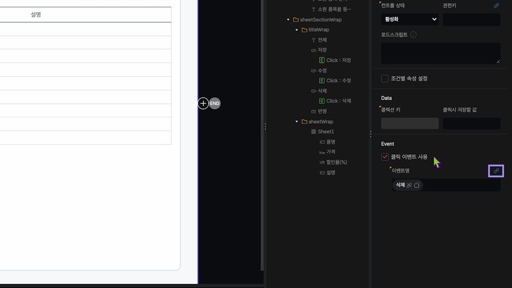The width and height of the screenshot is (512, 288).
Task: Click the END marker badge on canvas
Action: [214, 103]
